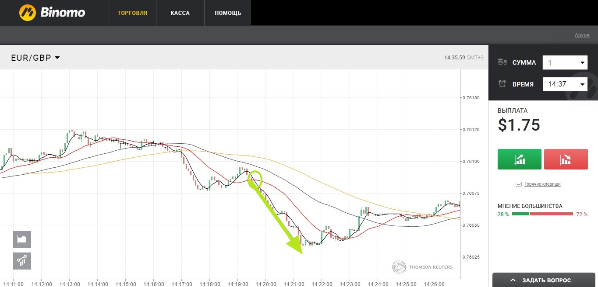This screenshot has height=287, width=598.
Task: Open the КАССА menu item
Action: coord(180,13)
